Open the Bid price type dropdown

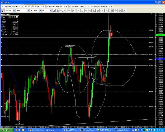51,11
